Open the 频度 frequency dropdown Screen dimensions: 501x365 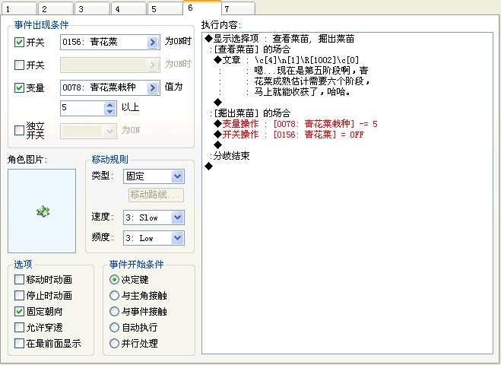[x=177, y=238]
